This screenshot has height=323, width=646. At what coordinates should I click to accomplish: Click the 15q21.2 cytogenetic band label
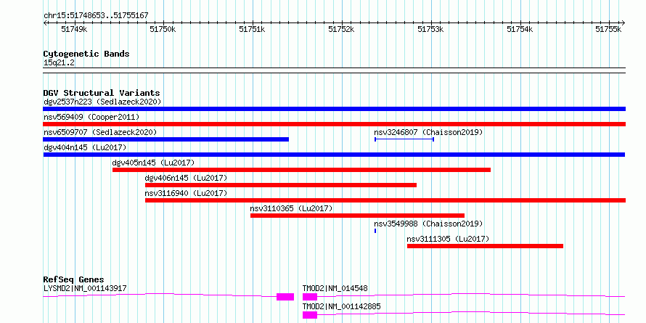59,63
